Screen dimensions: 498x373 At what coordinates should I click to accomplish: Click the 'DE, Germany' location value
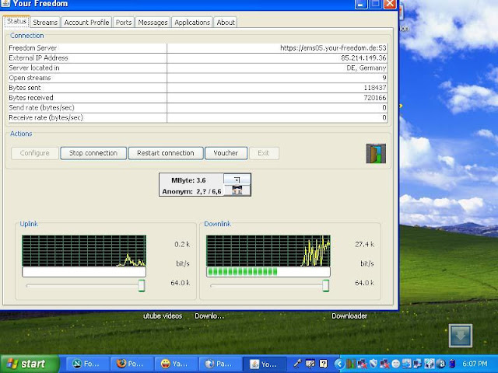(366, 68)
